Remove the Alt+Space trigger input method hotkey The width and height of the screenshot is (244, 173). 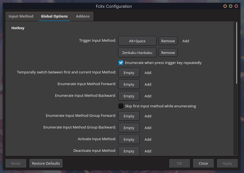[x=168, y=41]
